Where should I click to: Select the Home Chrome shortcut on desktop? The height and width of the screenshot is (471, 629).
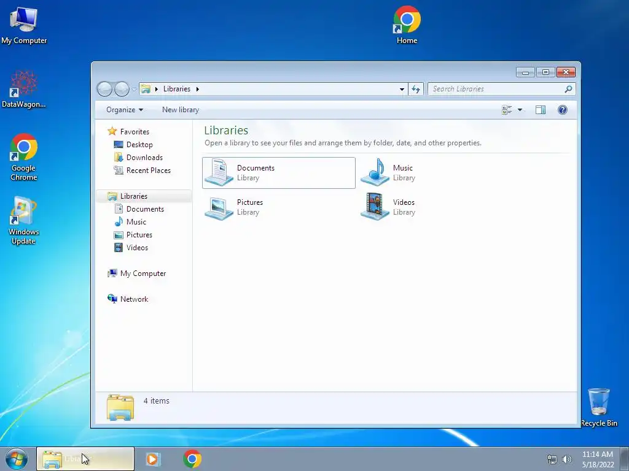(x=407, y=25)
